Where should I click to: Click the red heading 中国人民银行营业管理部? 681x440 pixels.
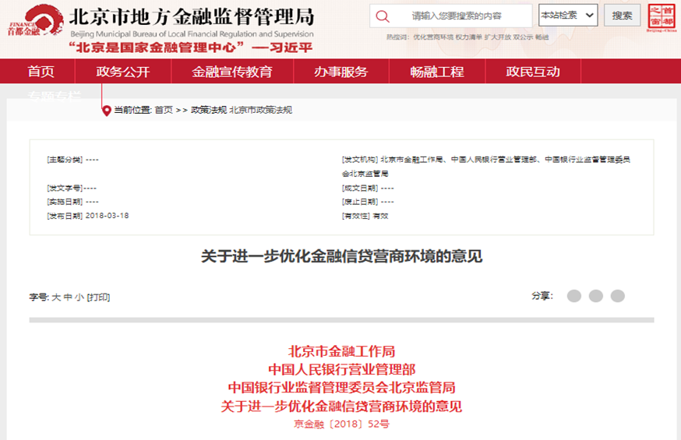click(342, 369)
